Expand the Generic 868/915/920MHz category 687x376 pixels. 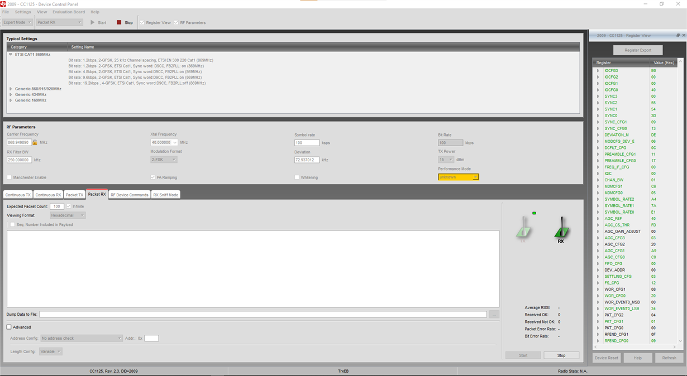click(x=11, y=89)
